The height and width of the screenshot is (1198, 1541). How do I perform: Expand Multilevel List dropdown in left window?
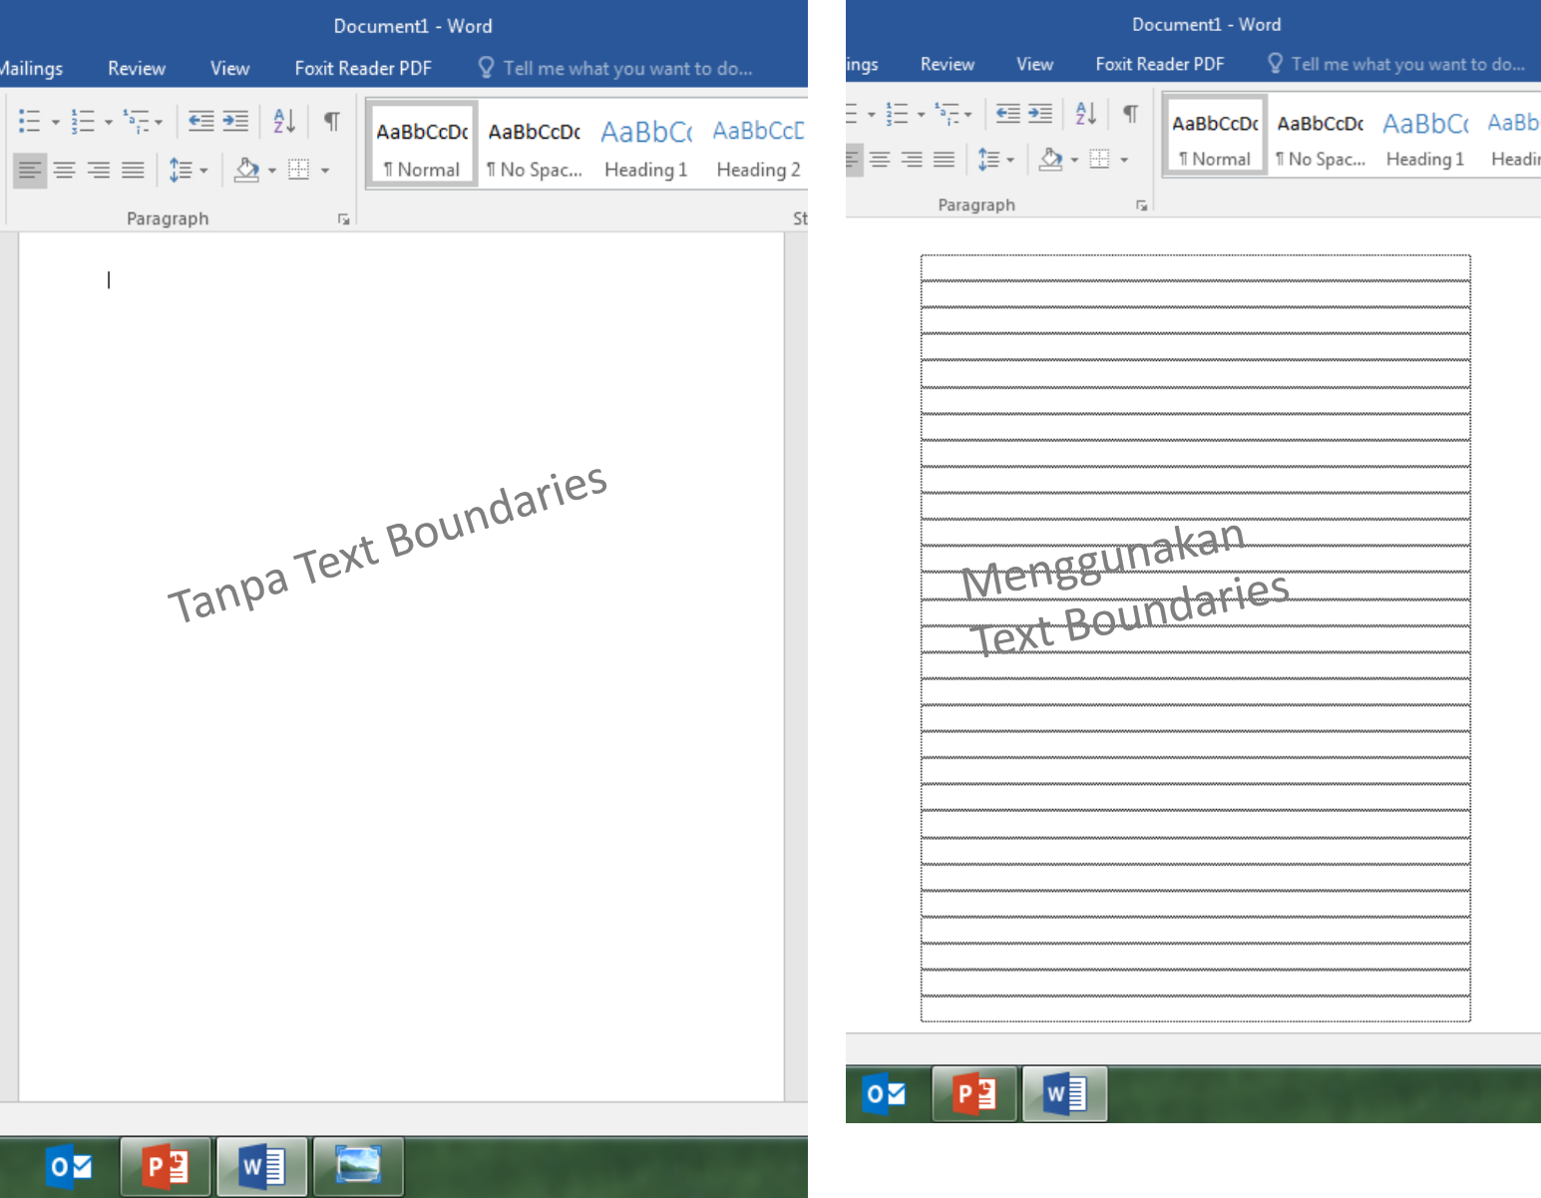click(x=159, y=123)
